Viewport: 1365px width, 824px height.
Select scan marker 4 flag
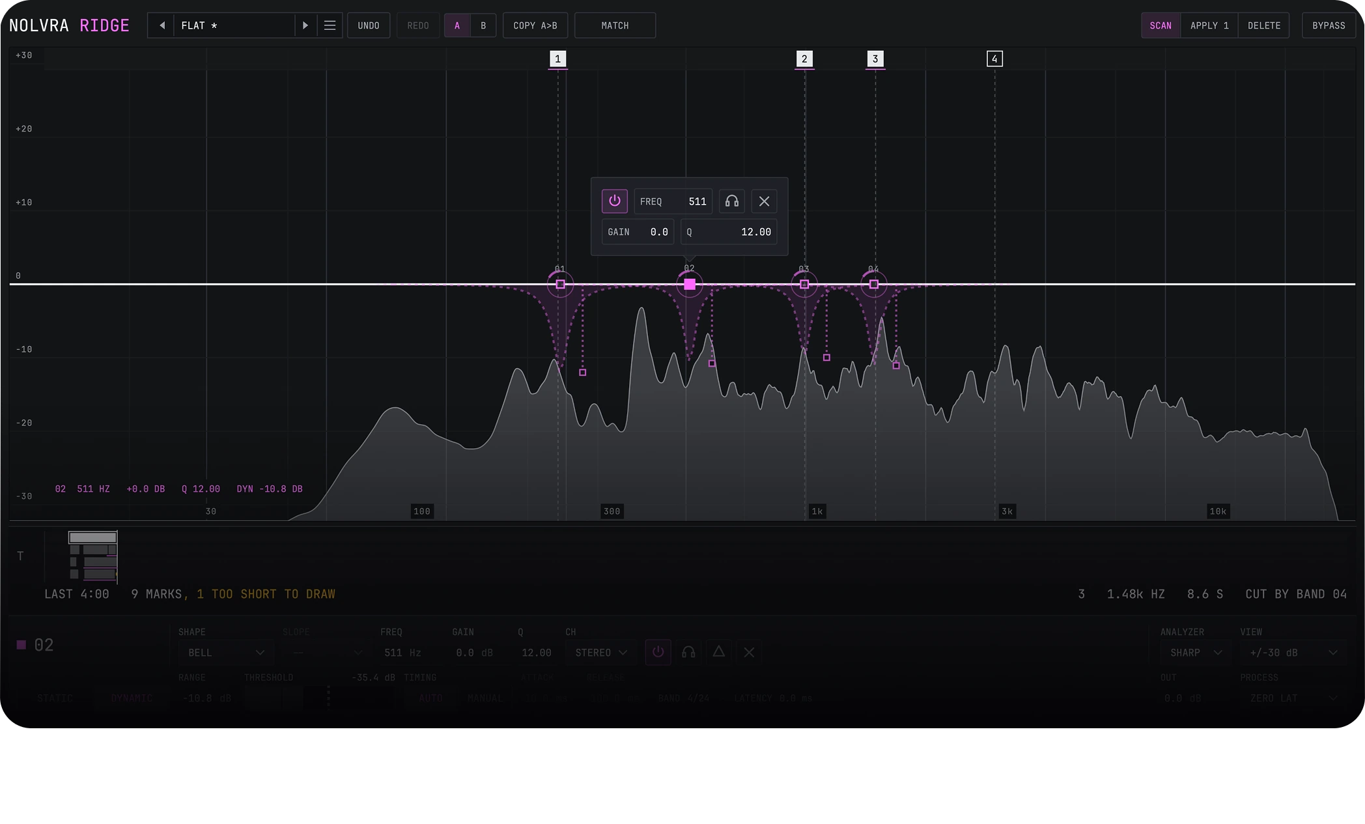pos(994,59)
